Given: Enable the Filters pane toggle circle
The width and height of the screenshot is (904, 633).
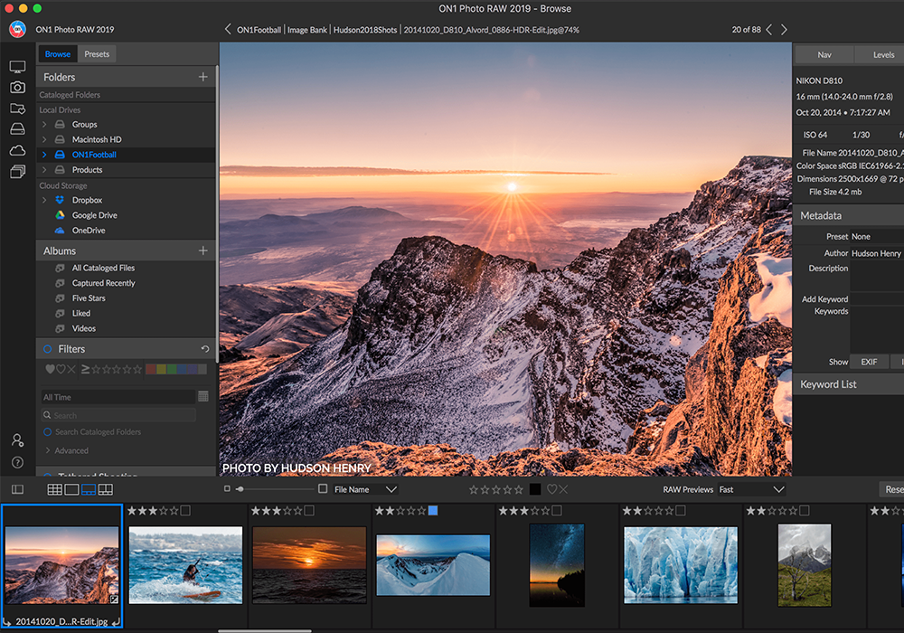Looking at the screenshot, I should pos(47,349).
